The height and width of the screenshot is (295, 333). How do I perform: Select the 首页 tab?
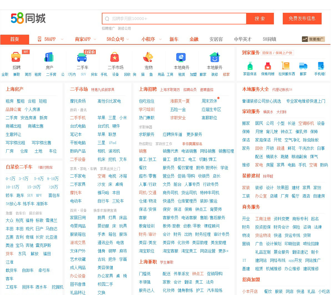point(15,39)
